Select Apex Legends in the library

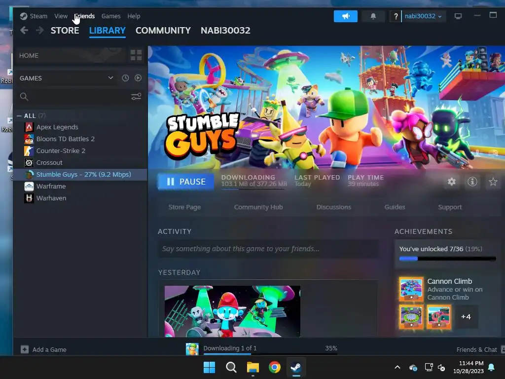[x=80, y=127]
